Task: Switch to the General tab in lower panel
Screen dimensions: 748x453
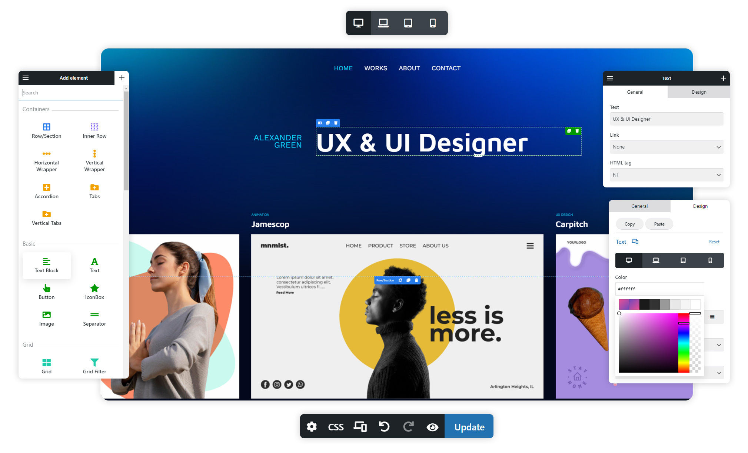Action: point(639,206)
